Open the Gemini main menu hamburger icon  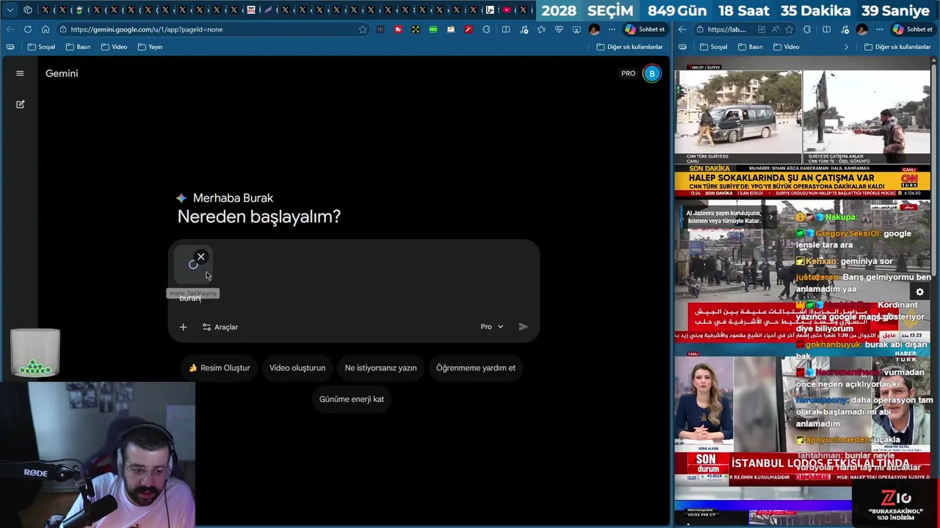tap(20, 73)
